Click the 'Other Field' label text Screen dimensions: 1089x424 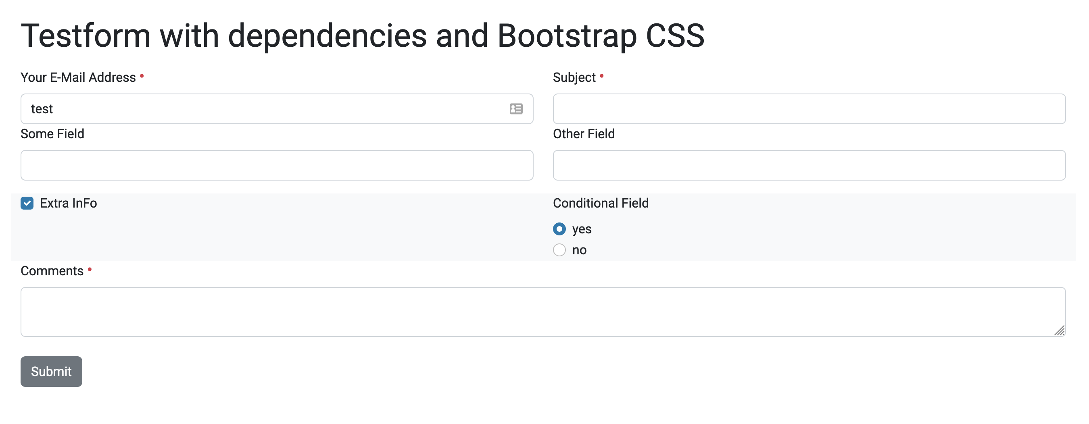[x=583, y=134]
